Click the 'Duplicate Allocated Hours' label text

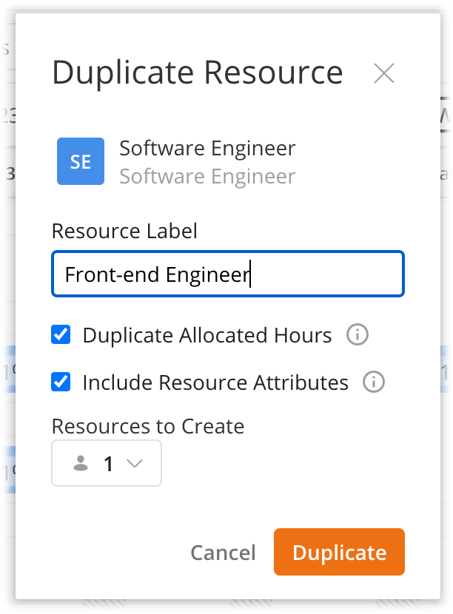[x=207, y=335]
